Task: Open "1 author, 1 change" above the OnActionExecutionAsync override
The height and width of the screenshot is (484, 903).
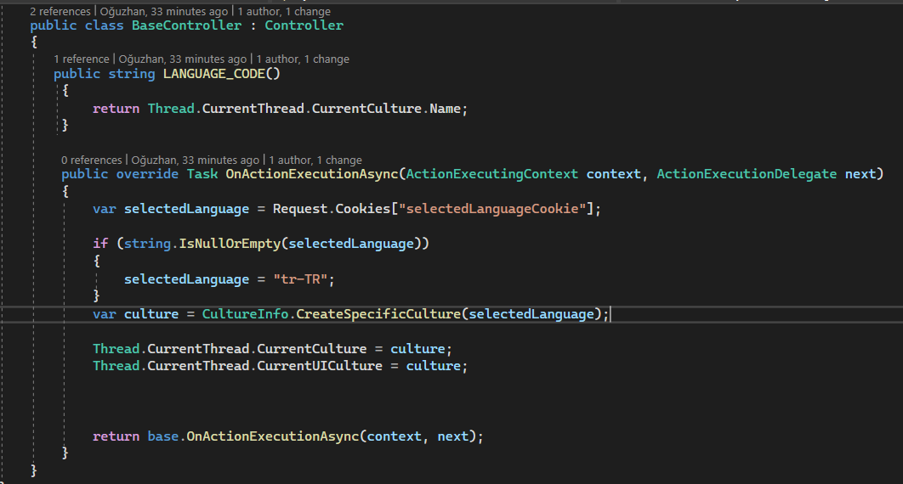Action: pos(315,160)
